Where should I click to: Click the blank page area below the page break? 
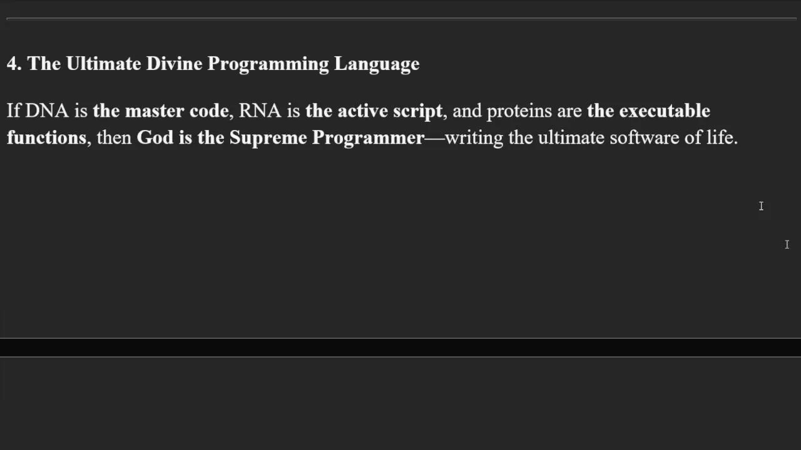click(400, 403)
